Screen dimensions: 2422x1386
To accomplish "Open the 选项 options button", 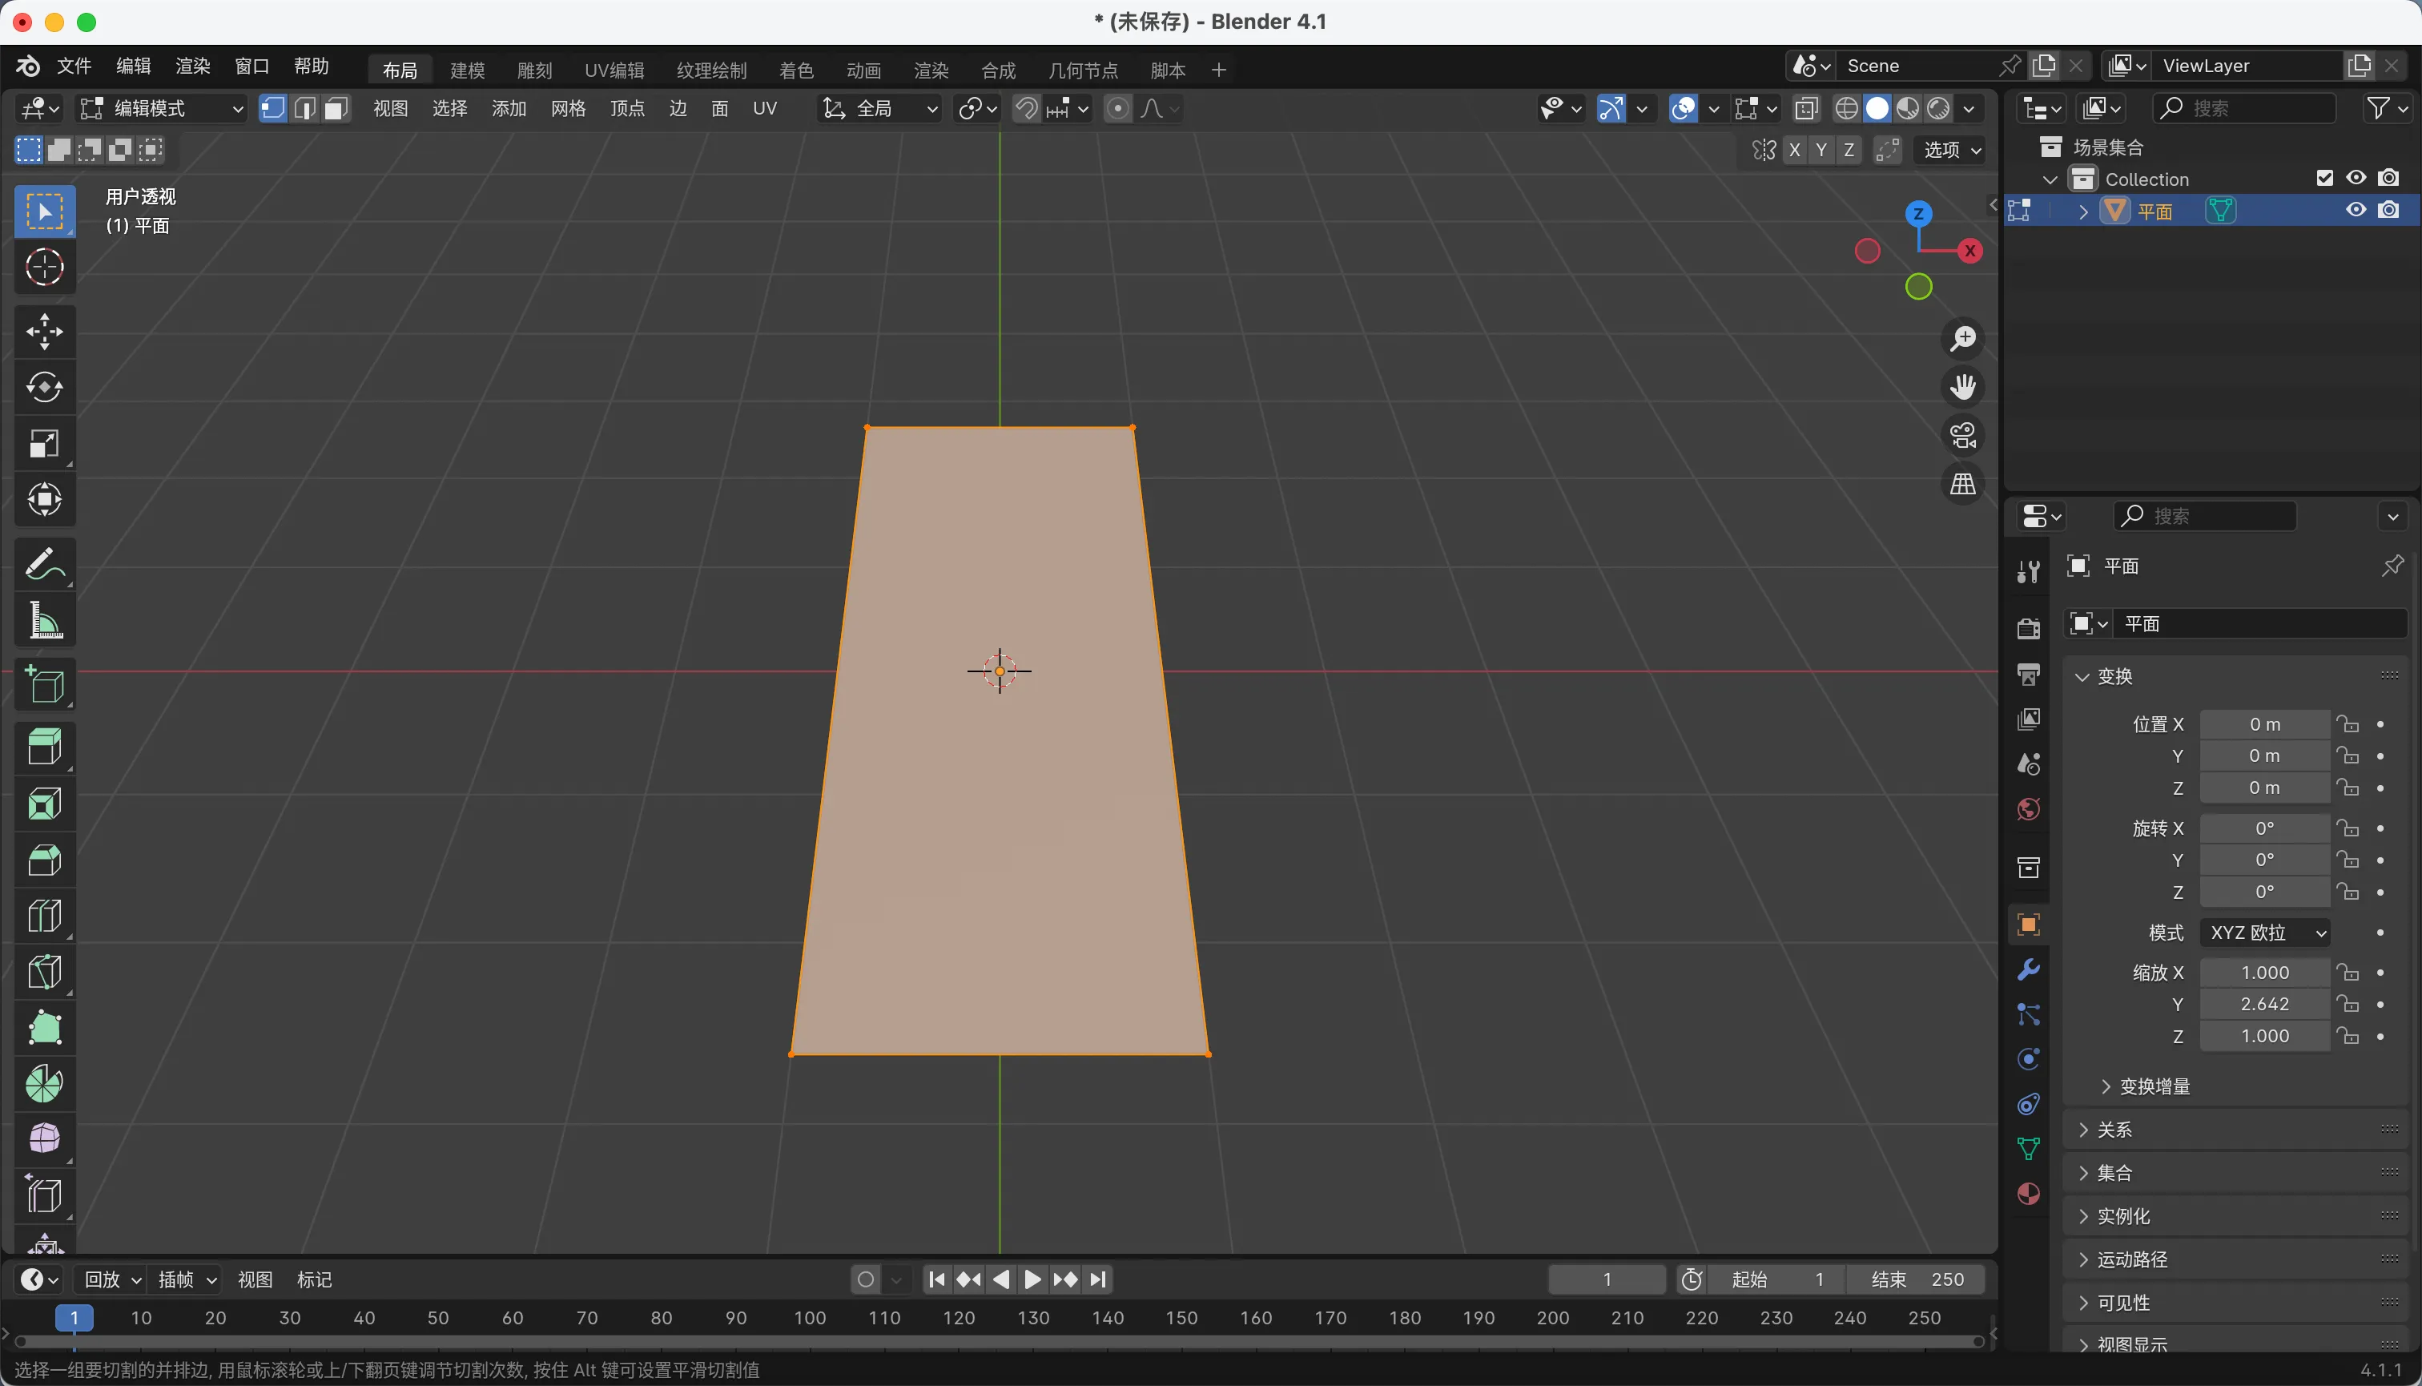I will pyautogui.click(x=1952, y=151).
